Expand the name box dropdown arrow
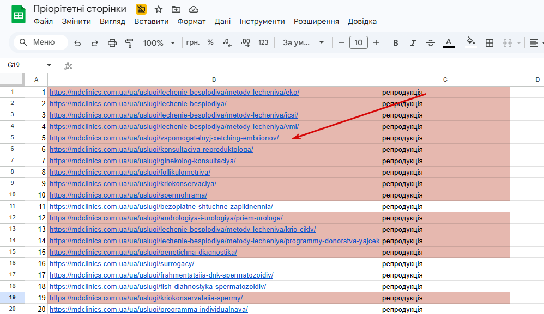 49,65
